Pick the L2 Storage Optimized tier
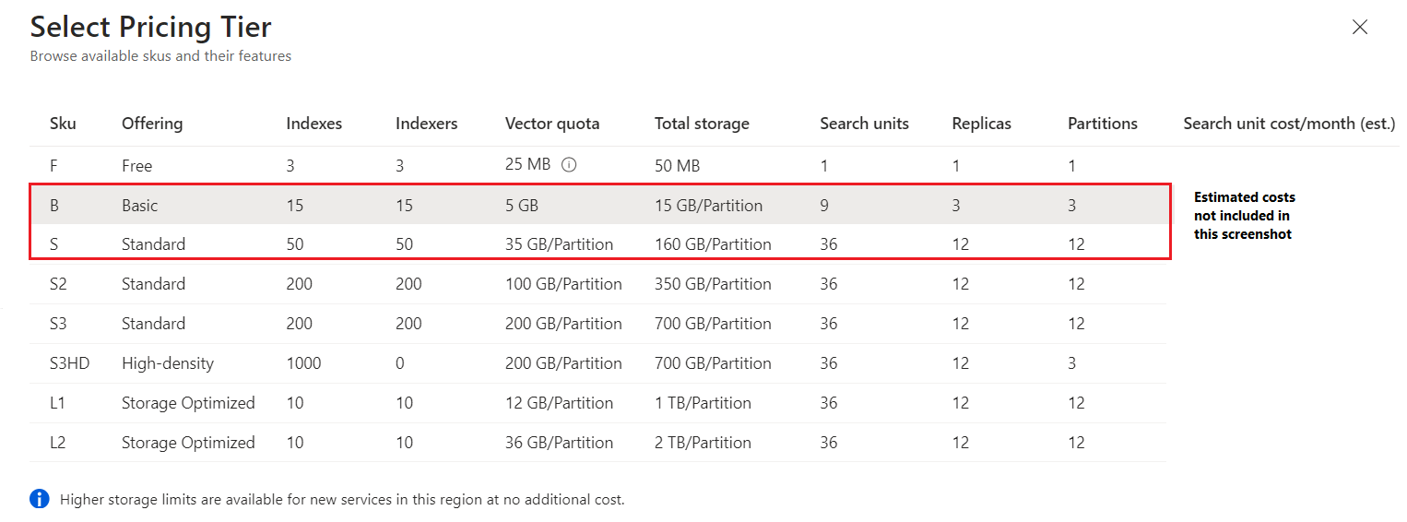Viewport: 1407px width, 522px height. (x=188, y=443)
